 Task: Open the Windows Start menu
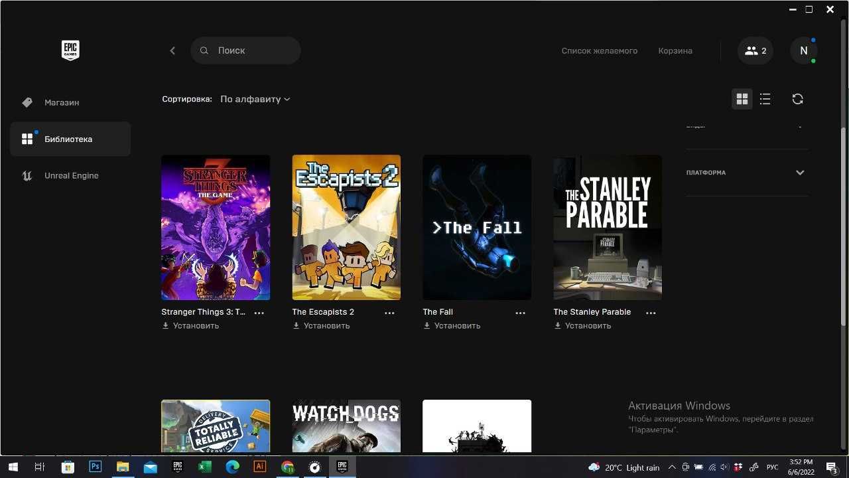coord(12,467)
